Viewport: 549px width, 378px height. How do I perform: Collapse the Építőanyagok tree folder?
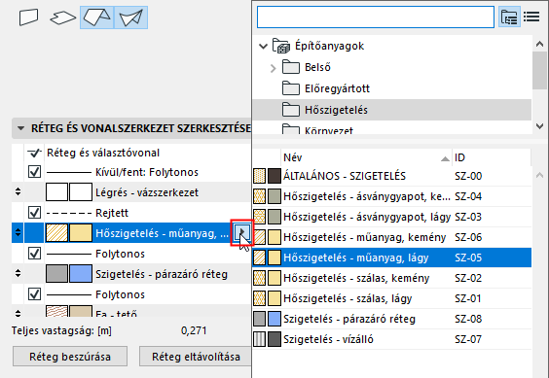click(x=263, y=47)
